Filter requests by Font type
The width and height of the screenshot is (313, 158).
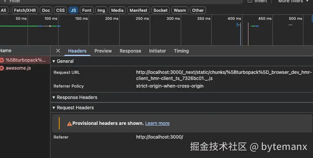coord(87,10)
